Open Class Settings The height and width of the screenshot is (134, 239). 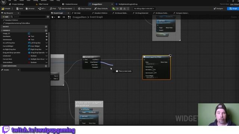click(x=85, y=9)
